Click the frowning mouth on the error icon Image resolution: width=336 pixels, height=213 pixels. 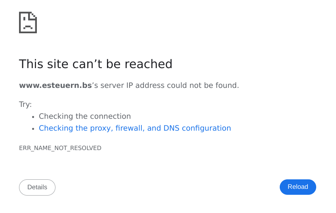(x=28, y=27)
